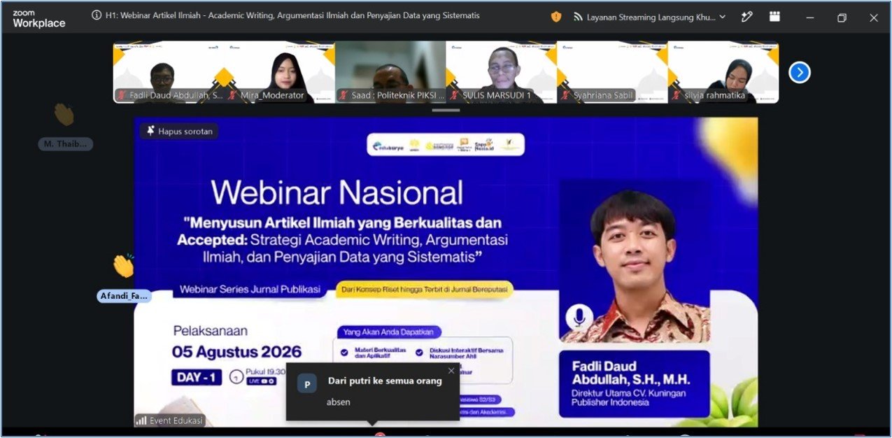Click the live streaming signal icon
This screenshot has width=892, height=438.
pyautogui.click(x=578, y=17)
